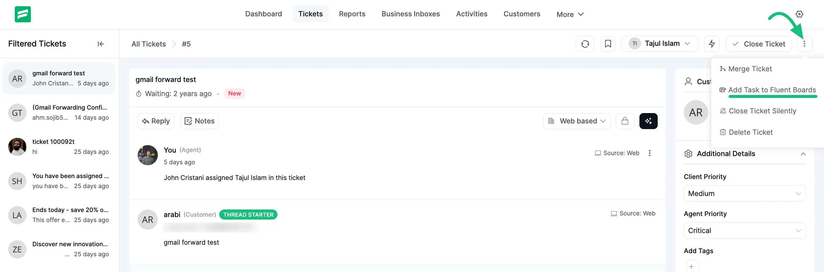Click arabi's AR avatar in thread

click(x=147, y=220)
